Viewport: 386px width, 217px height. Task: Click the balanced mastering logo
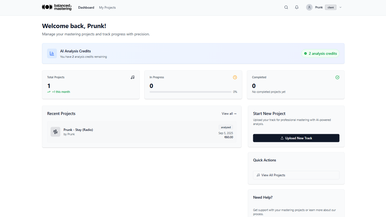57,7
